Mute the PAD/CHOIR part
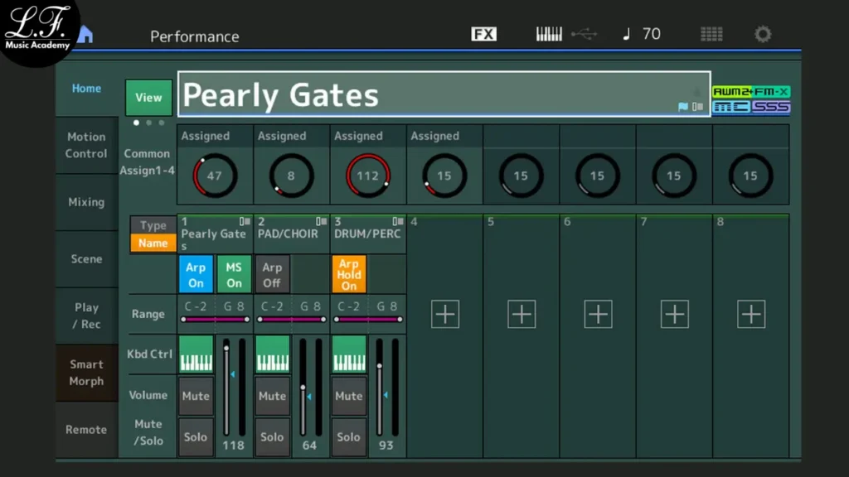849x477 pixels. tap(272, 396)
